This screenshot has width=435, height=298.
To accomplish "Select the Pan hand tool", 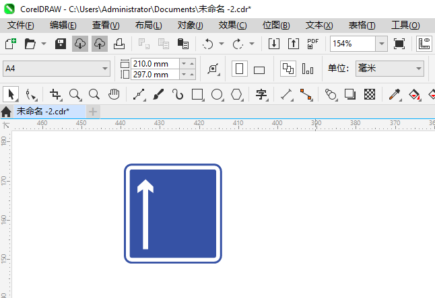I will (114, 95).
